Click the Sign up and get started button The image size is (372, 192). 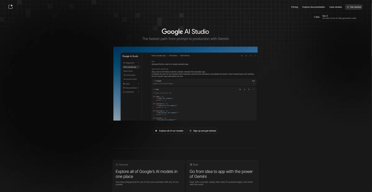(x=202, y=131)
